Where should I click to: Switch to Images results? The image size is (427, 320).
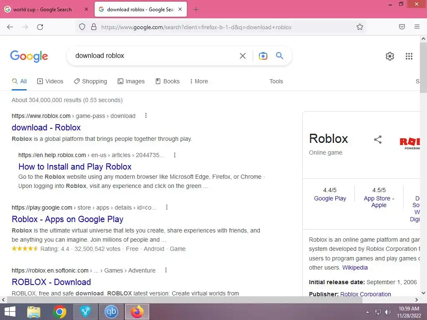(x=131, y=81)
